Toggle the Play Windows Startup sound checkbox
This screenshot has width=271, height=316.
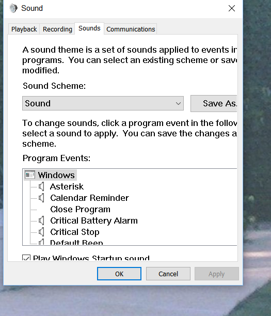click(x=26, y=258)
